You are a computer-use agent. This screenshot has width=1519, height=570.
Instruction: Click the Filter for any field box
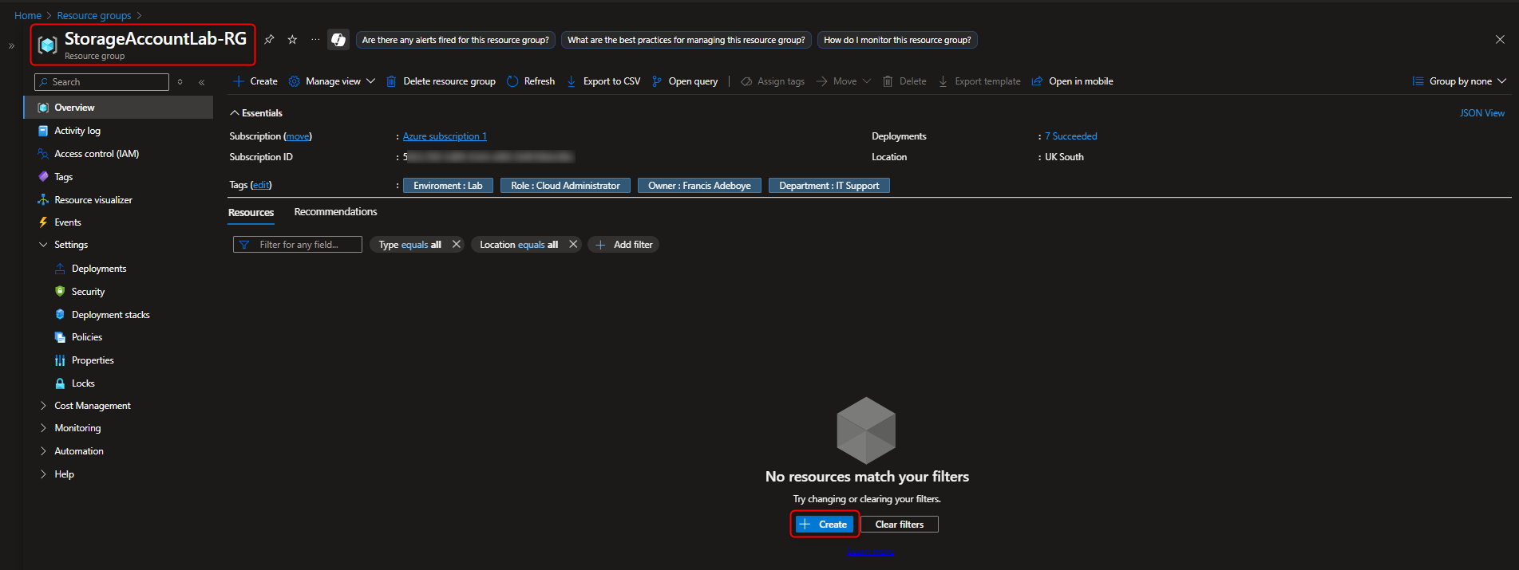coord(298,245)
